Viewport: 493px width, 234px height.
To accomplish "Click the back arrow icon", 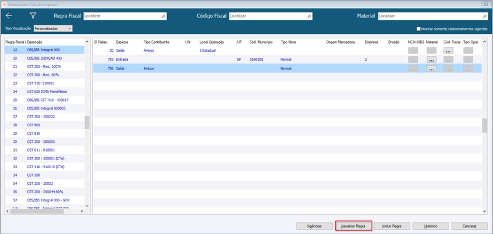I will tap(9, 16).
